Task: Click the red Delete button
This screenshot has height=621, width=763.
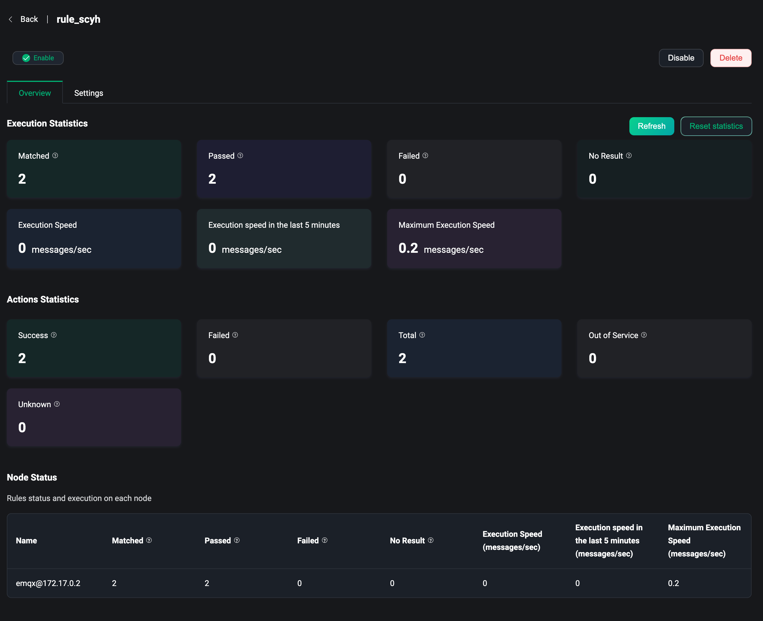Action: 731,58
